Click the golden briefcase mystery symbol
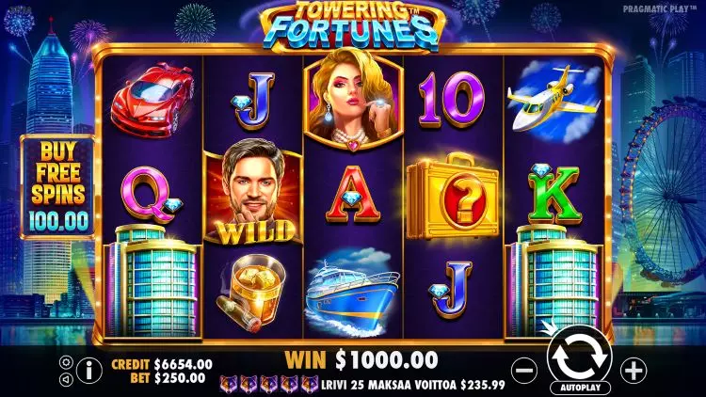The height and width of the screenshot is (397, 706). [x=452, y=198]
